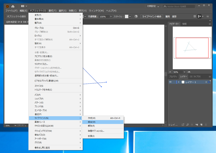This screenshot has height=153, width=216.
Task: Open the status bar zoom level dropdown
Action: click(x=15, y=125)
